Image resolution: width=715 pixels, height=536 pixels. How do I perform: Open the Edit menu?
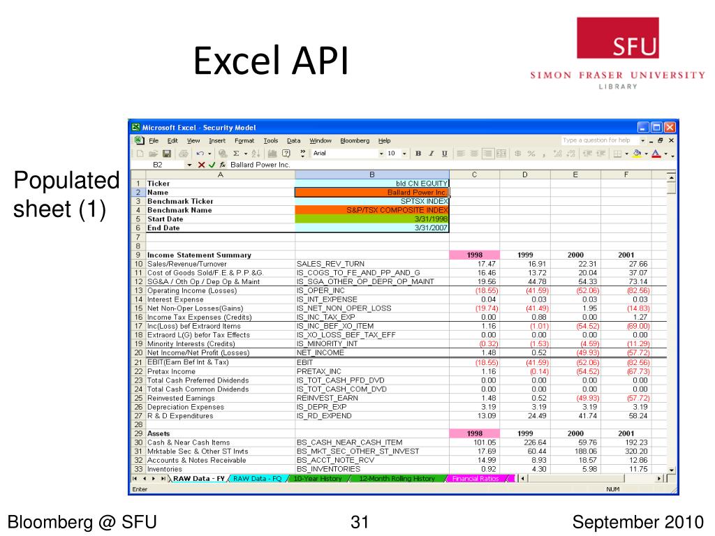tap(172, 141)
